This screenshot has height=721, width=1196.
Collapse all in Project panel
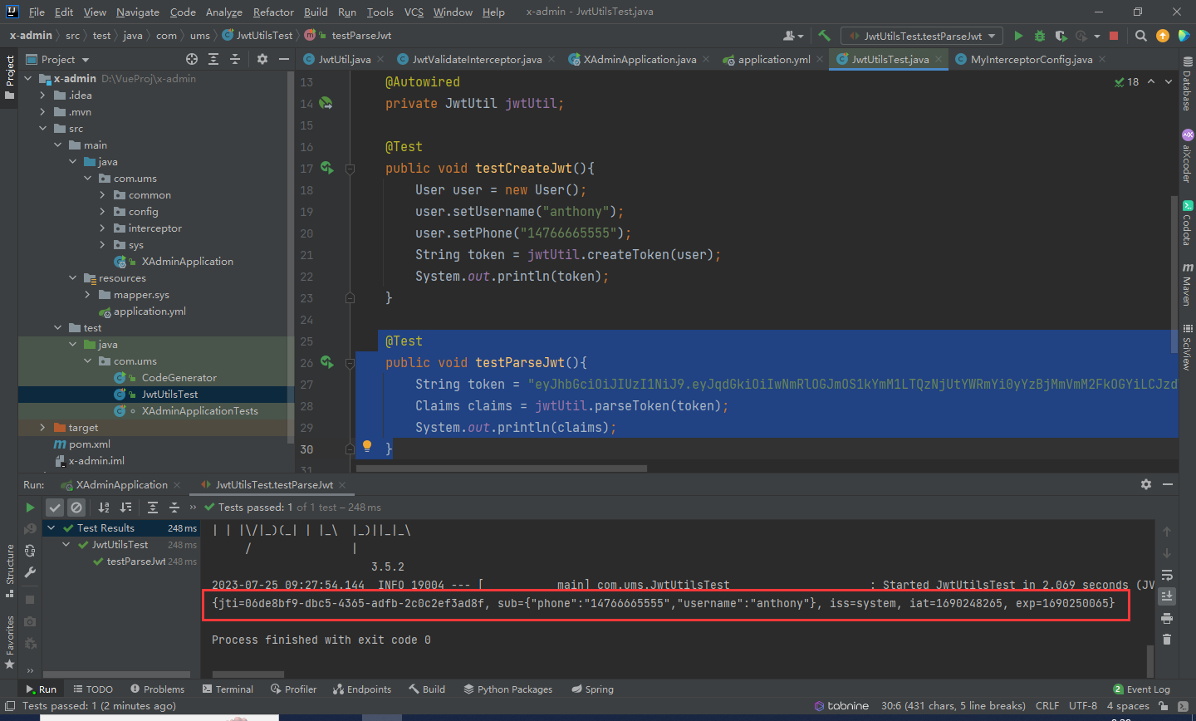point(235,59)
